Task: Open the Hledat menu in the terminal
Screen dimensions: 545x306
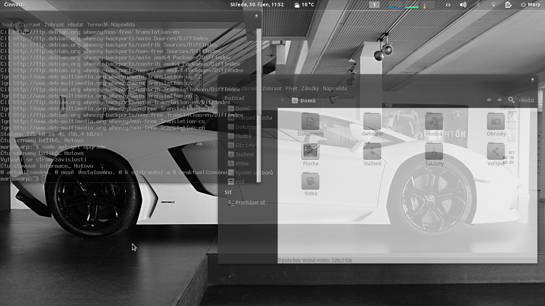Action: [75, 24]
